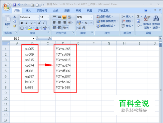Image resolution: width=163 pixels, height=123 pixels.
Task: Toggle wrap text in cell
Action: [69, 17]
